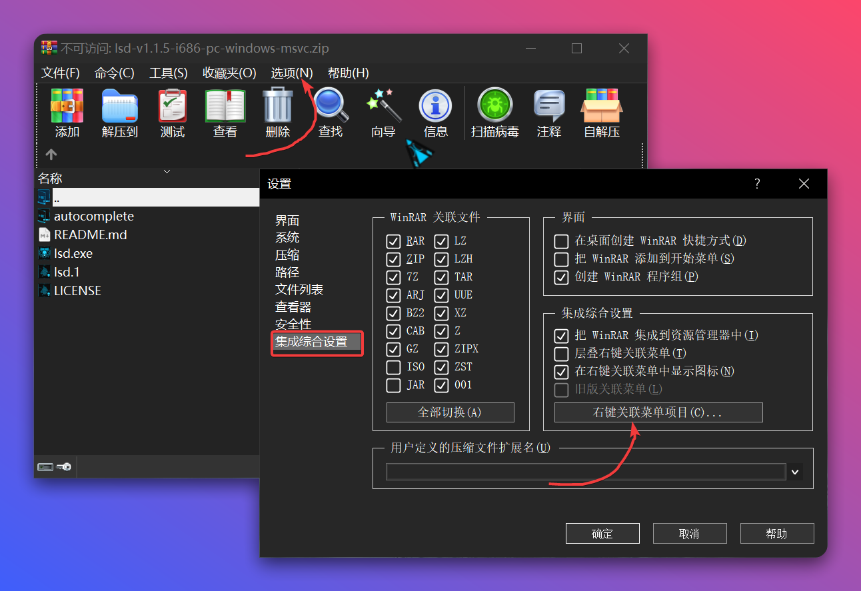
Task: Click the LICENSE file icon
Action: 44,291
